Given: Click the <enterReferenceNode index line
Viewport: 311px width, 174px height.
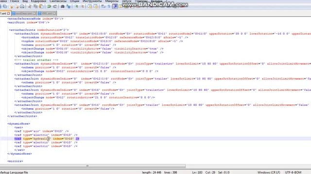Looking at the screenshot, I should (35, 19).
